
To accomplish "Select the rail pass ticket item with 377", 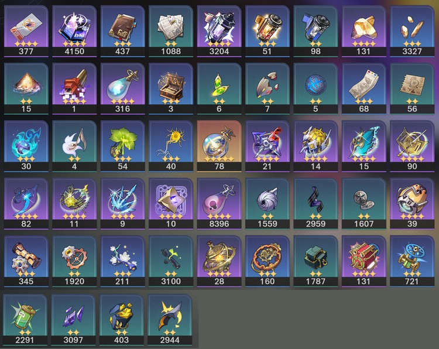I will point(26,31).
